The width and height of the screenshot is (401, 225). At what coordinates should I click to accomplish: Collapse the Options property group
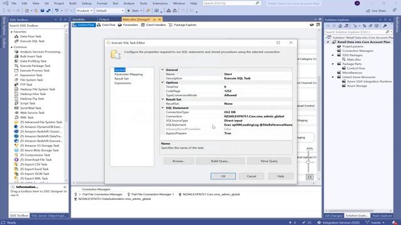[x=162, y=82]
